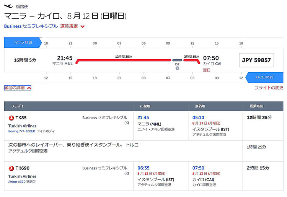The width and height of the screenshot is (287, 197).
Task: Select the JPY 59857 fare button
Action: [x=256, y=60]
